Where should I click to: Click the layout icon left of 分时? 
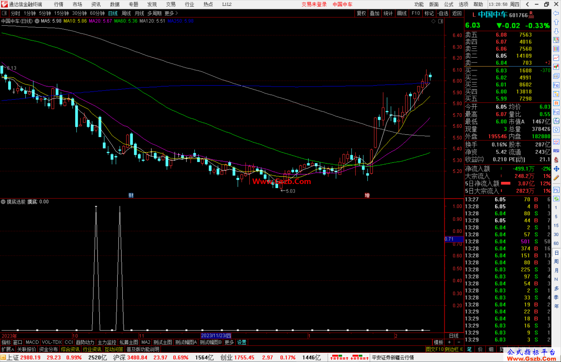click(4, 13)
